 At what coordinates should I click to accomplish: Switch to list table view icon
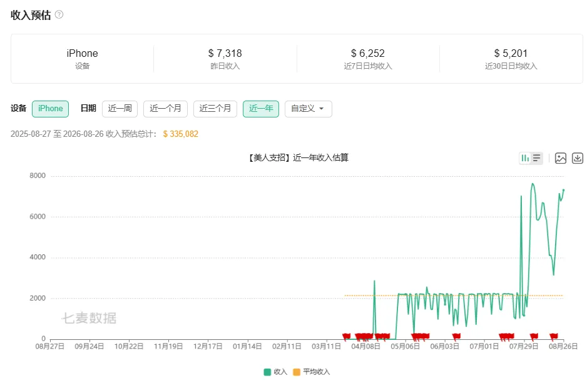[537, 158]
